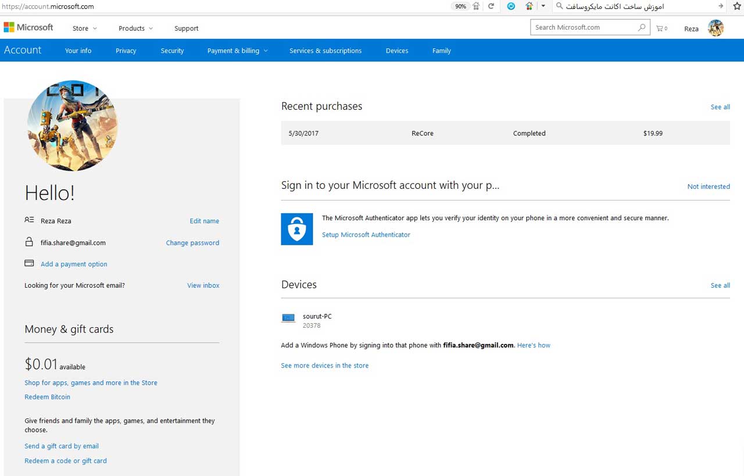Expand the Store dropdown menu
The image size is (744, 476).
(x=84, y=28)
